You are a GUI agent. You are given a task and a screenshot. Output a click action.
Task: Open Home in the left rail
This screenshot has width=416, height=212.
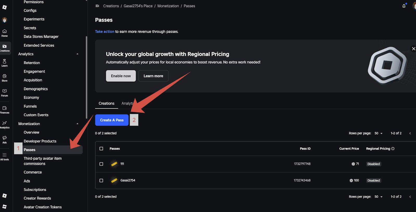[4, 33]
